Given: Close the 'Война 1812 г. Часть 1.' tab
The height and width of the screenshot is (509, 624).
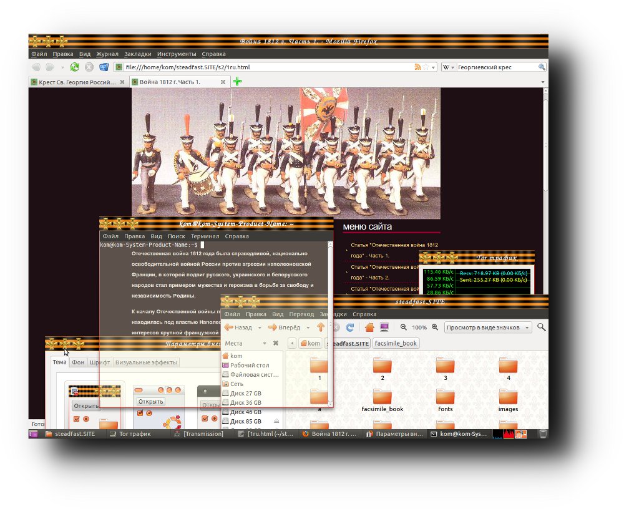Looking at the screenshot, I should pos(223,82).
